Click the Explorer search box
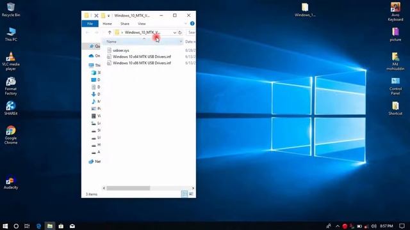 [x=191, y=33]
